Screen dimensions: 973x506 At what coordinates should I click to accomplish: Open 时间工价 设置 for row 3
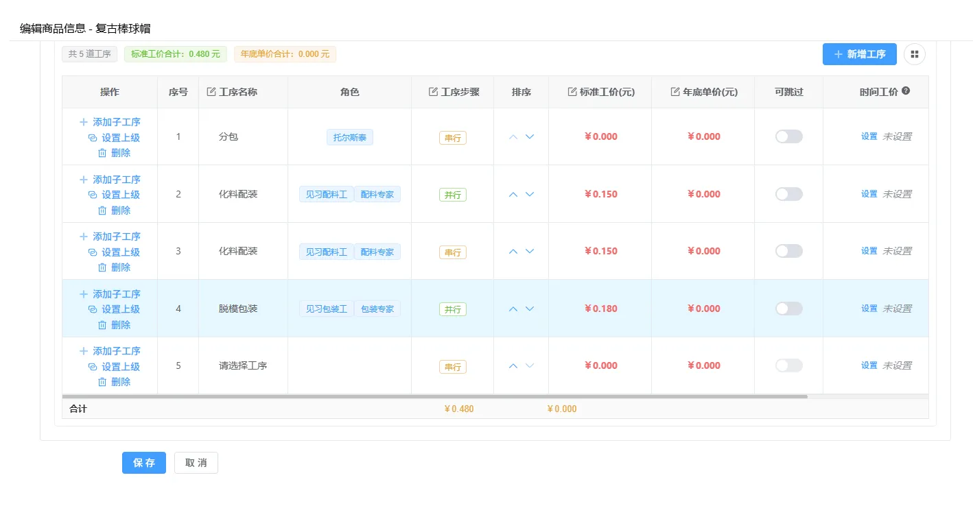pos(869,251)
